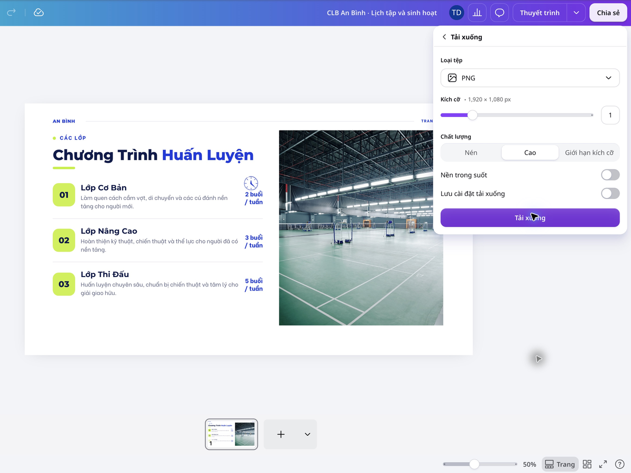Go back using Tải xuống arrow
This screenshot has height=473, width=631.
coord(444,37)
